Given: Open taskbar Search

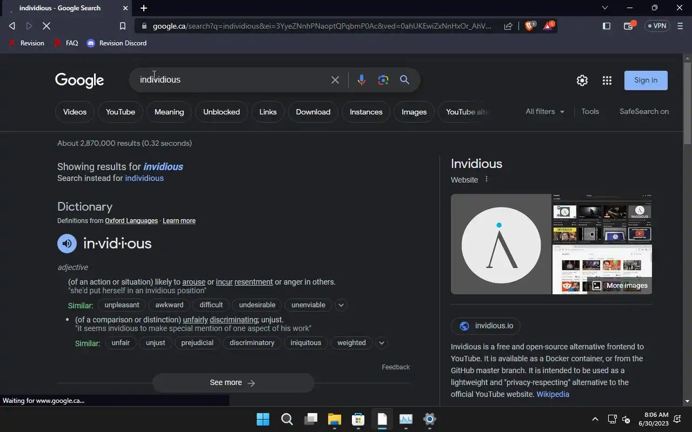Looking at the screenshot, I should (x=287, y=419).
